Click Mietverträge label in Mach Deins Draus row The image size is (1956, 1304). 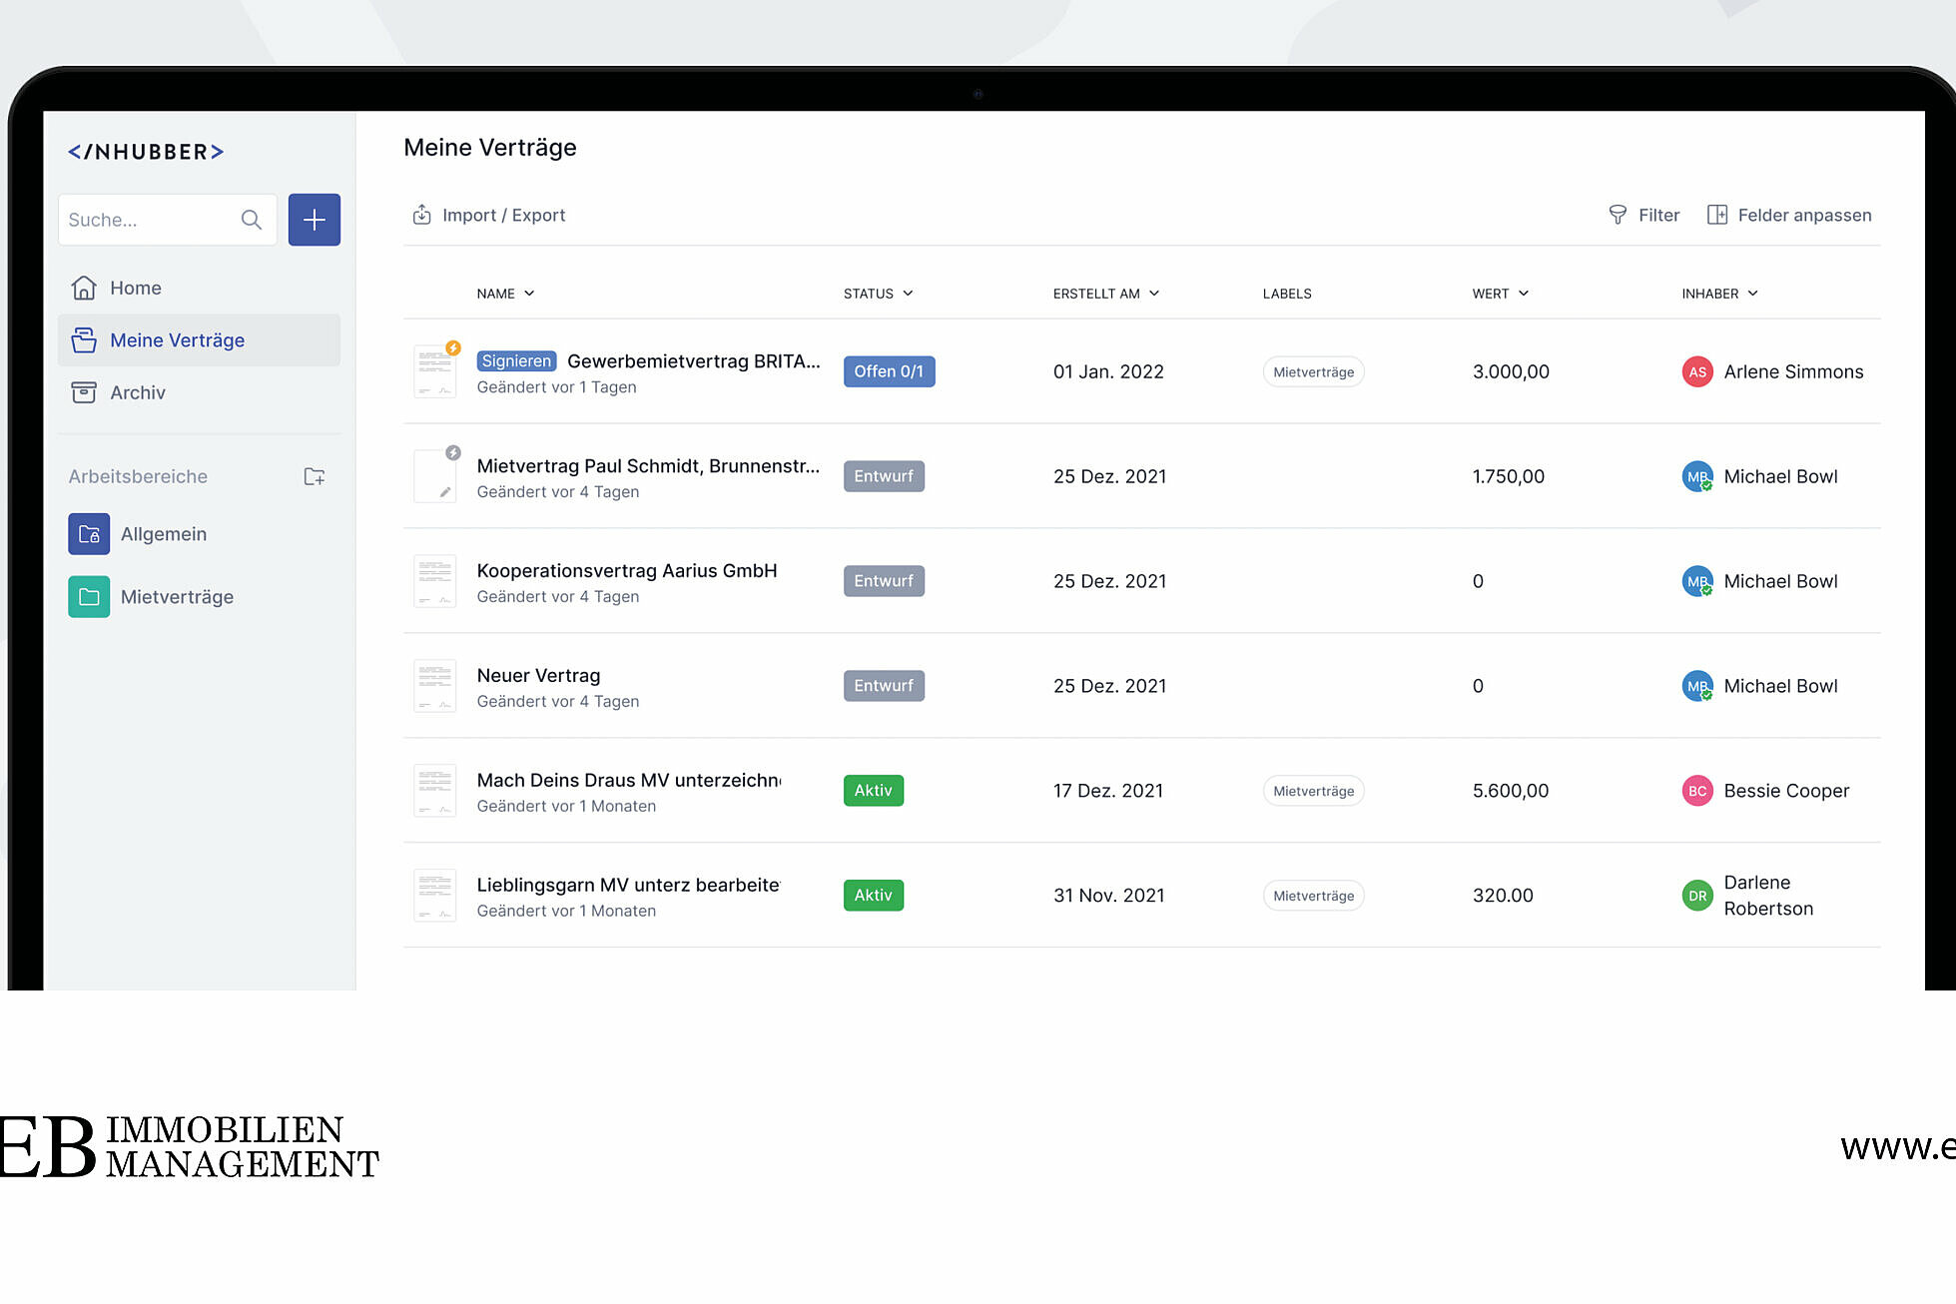pos(1314,791)
